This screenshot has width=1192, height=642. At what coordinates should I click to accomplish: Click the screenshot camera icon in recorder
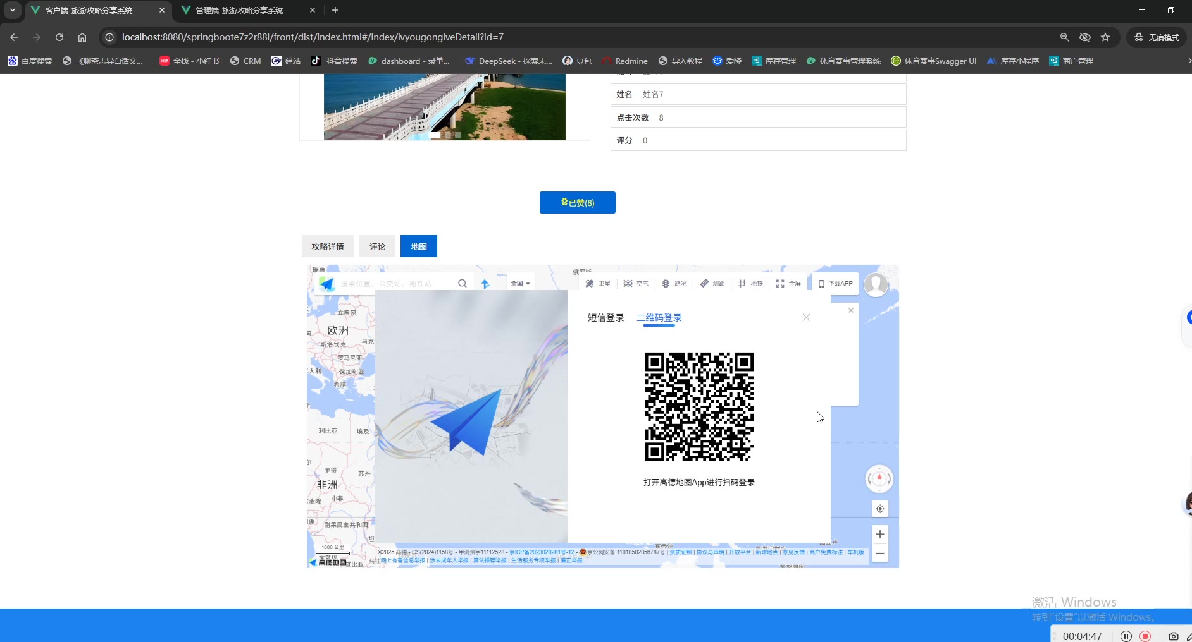[x=1173, y=636]
